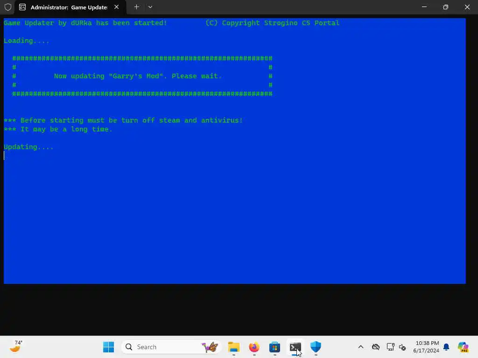Close the terminal window

[x=467, y=7]
